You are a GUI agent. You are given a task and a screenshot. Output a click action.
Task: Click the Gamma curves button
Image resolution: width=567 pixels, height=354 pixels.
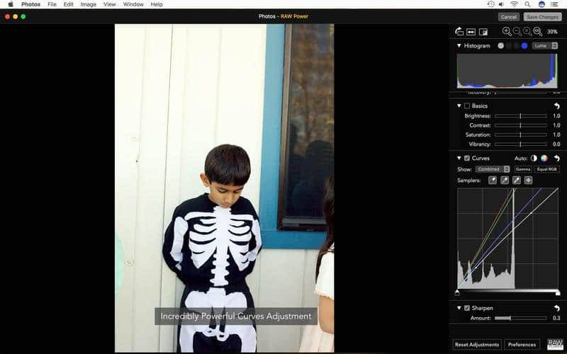pyautogui.click(x=523, y=169)
